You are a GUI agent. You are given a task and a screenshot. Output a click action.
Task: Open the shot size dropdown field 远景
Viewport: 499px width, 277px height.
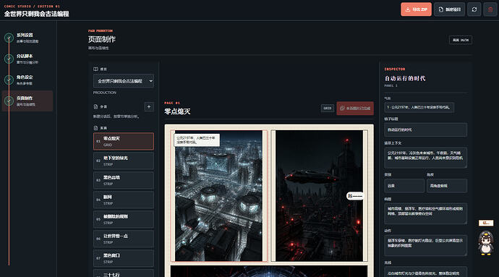[404, 186]
